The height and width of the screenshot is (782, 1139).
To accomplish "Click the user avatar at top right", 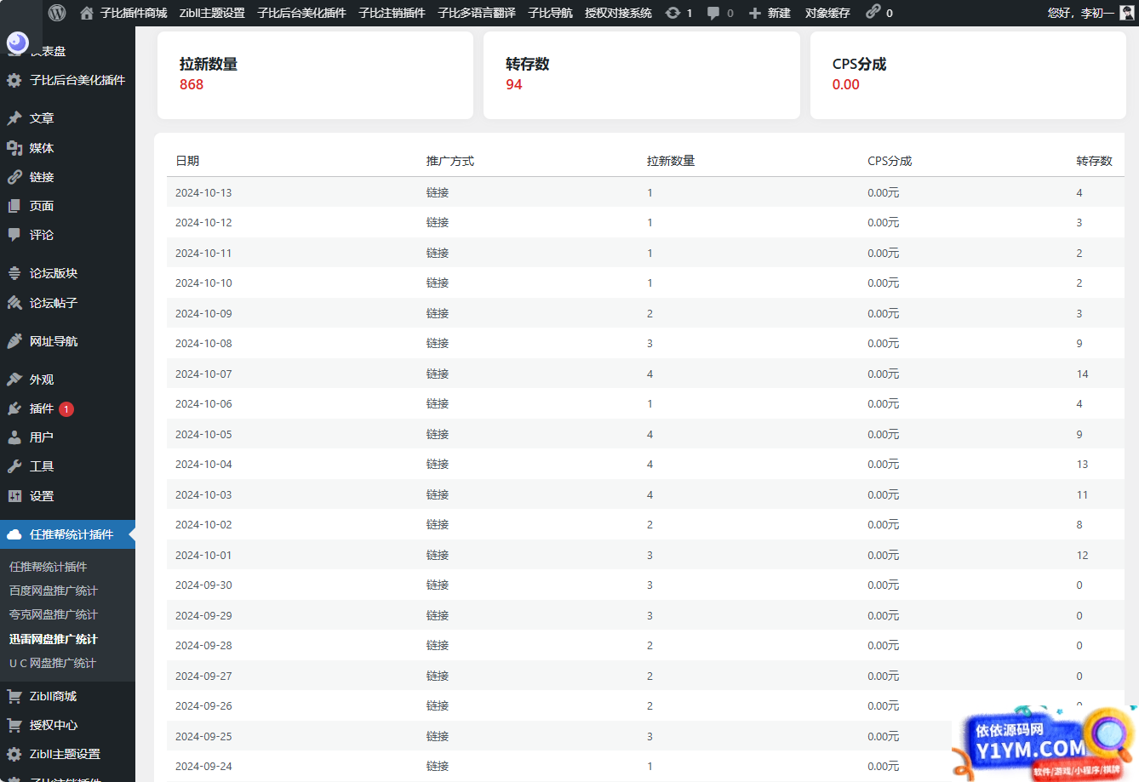I will (x=1127, y=13).
